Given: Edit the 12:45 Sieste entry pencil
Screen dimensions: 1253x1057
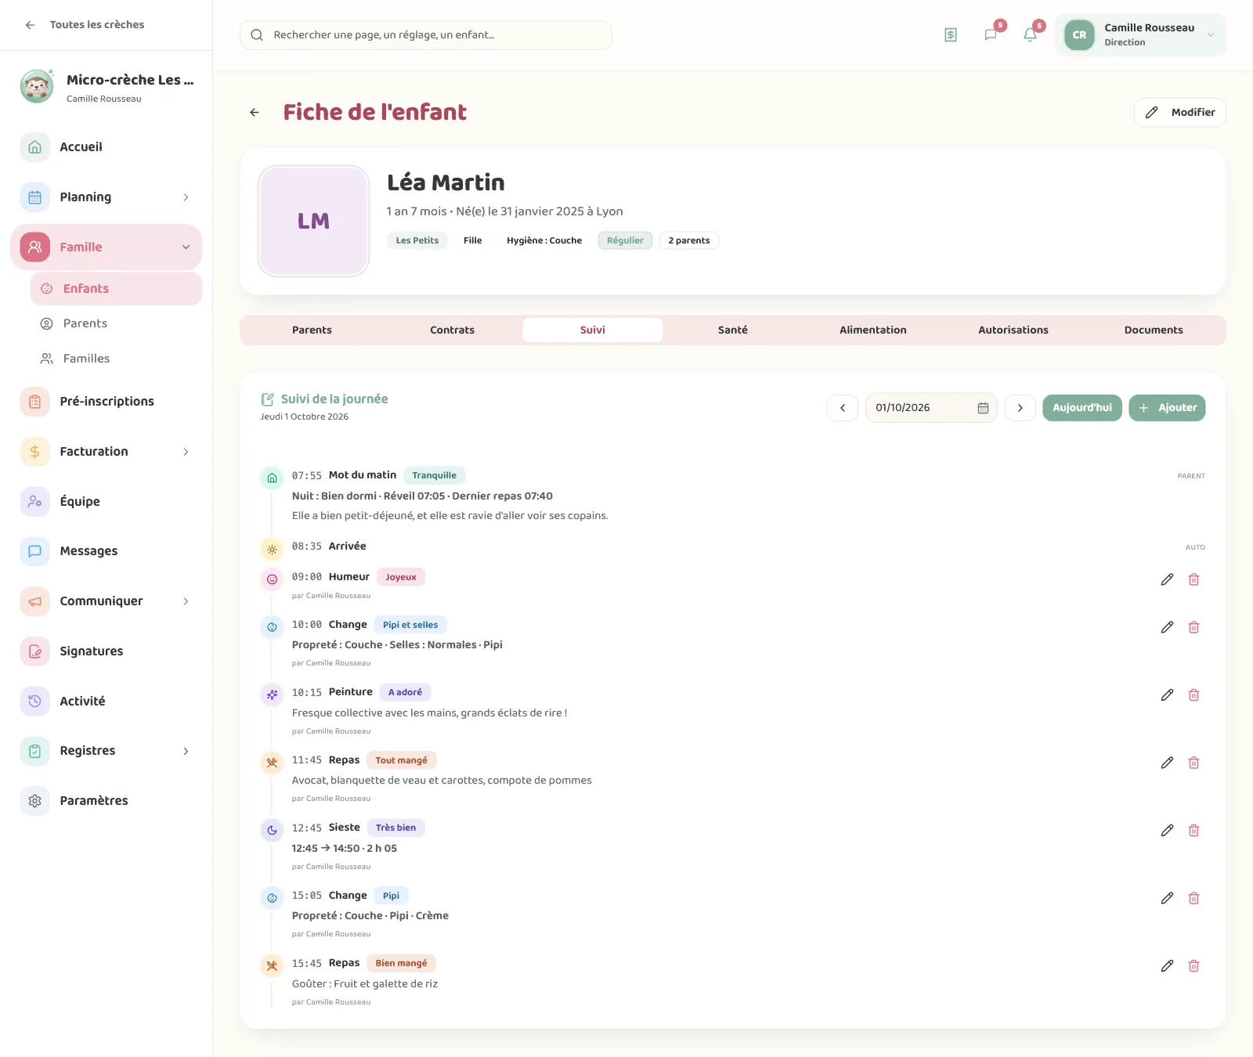Looking at the screenshot, I should coord(1167,830).
